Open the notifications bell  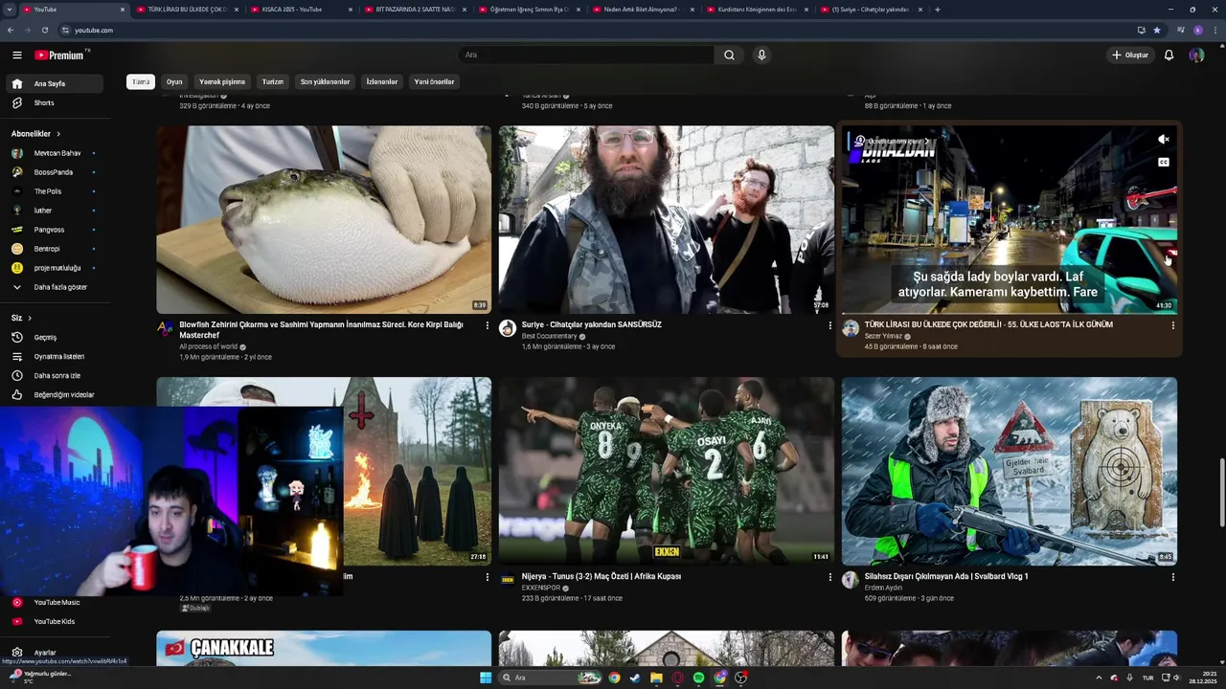[1169, 56]
